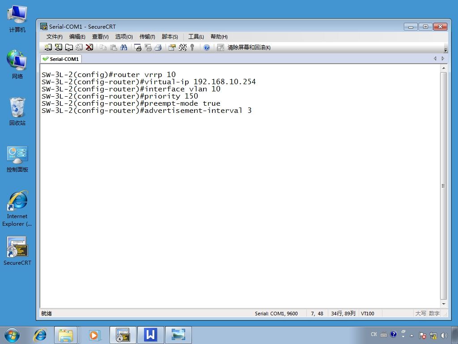Expand the toolbar overflow arrow
This screenshot has width=458, height=344.
(x=445, y=50)
